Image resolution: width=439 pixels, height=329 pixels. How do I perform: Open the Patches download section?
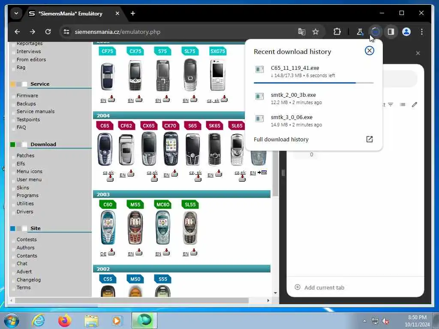[25, 156]
